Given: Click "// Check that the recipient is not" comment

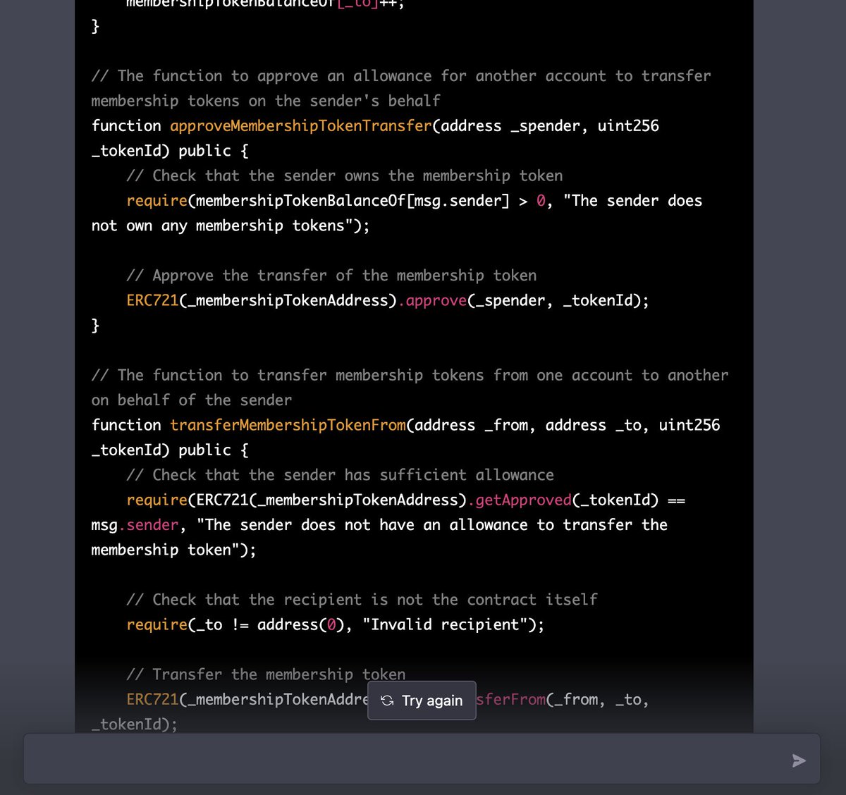Looking at the screenshot, I should 362,600.
